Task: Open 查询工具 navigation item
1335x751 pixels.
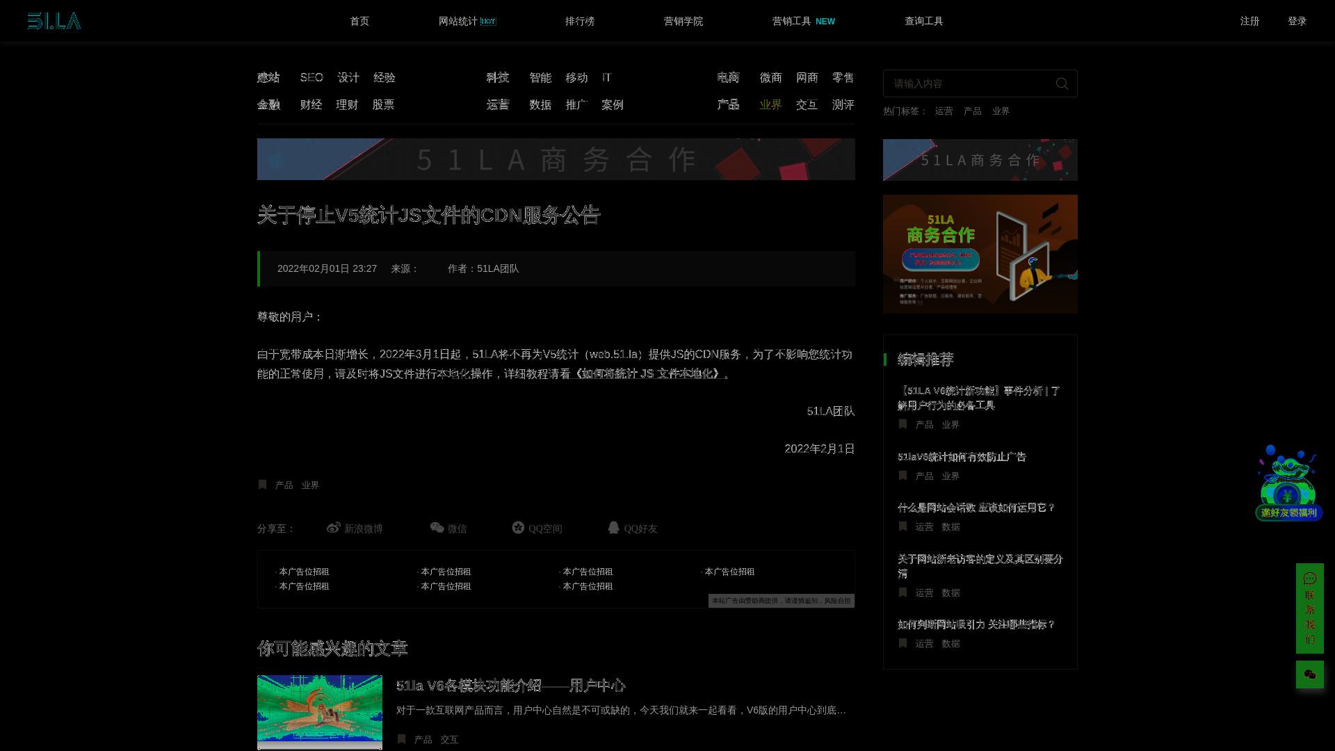Action: [x=924, y=21]
